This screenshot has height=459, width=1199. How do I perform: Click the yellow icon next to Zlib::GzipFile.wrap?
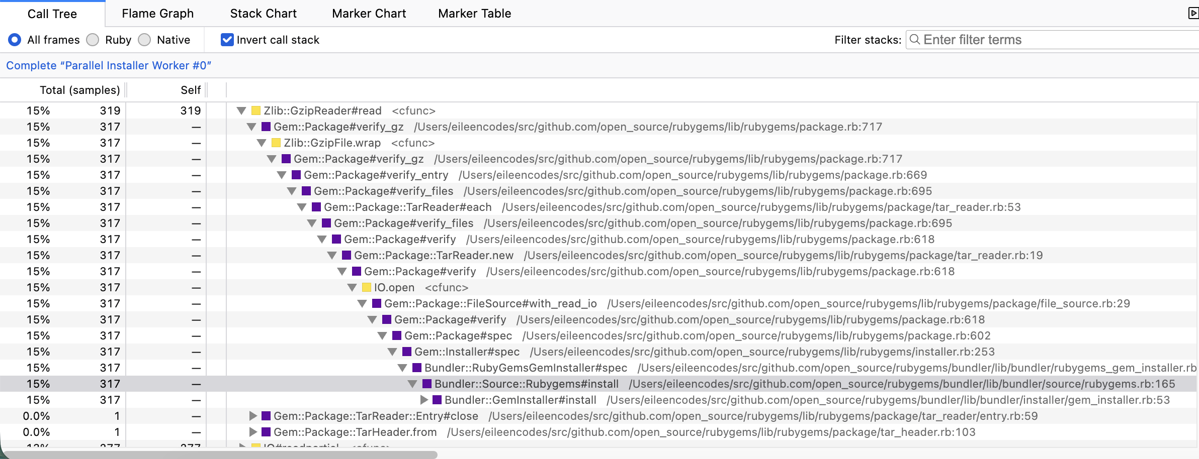coord(276,143)
